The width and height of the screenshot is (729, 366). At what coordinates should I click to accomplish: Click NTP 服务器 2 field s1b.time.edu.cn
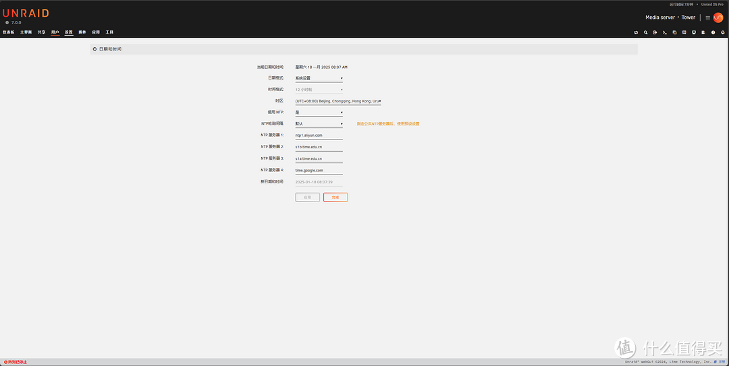pyautogui.click(x=319, y=147)
